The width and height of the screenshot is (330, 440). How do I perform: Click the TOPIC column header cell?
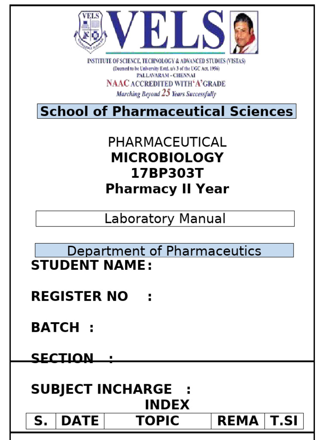158,421
